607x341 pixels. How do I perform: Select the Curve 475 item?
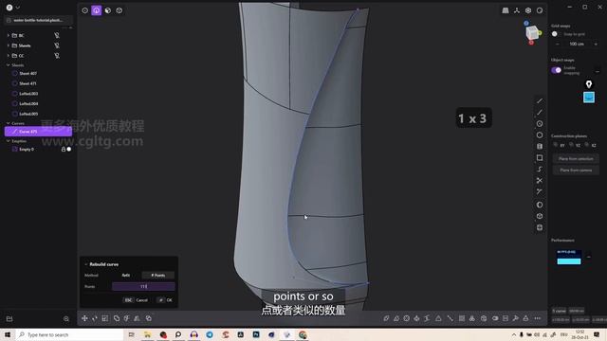click(x=38, y=132)
